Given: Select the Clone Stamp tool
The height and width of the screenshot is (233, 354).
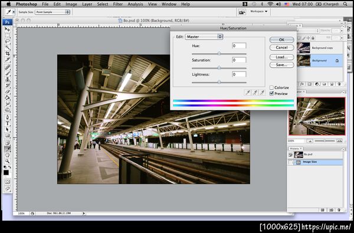Looking at the screenshot, I should pos(8,80).
